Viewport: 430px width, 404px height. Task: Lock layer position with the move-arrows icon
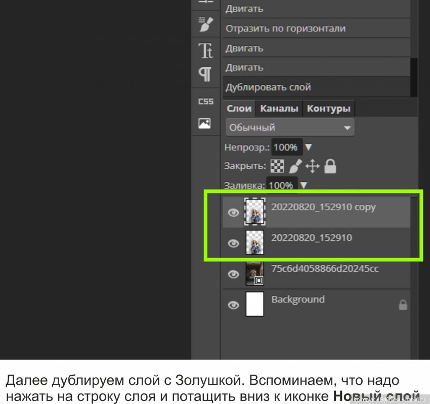313,166
